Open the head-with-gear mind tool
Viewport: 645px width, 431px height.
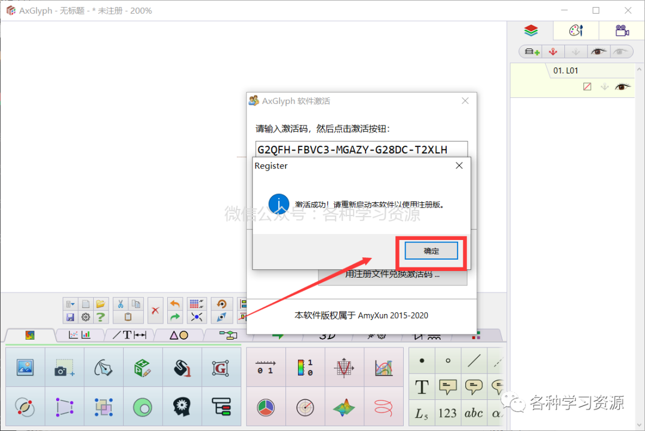coord(182,407)
